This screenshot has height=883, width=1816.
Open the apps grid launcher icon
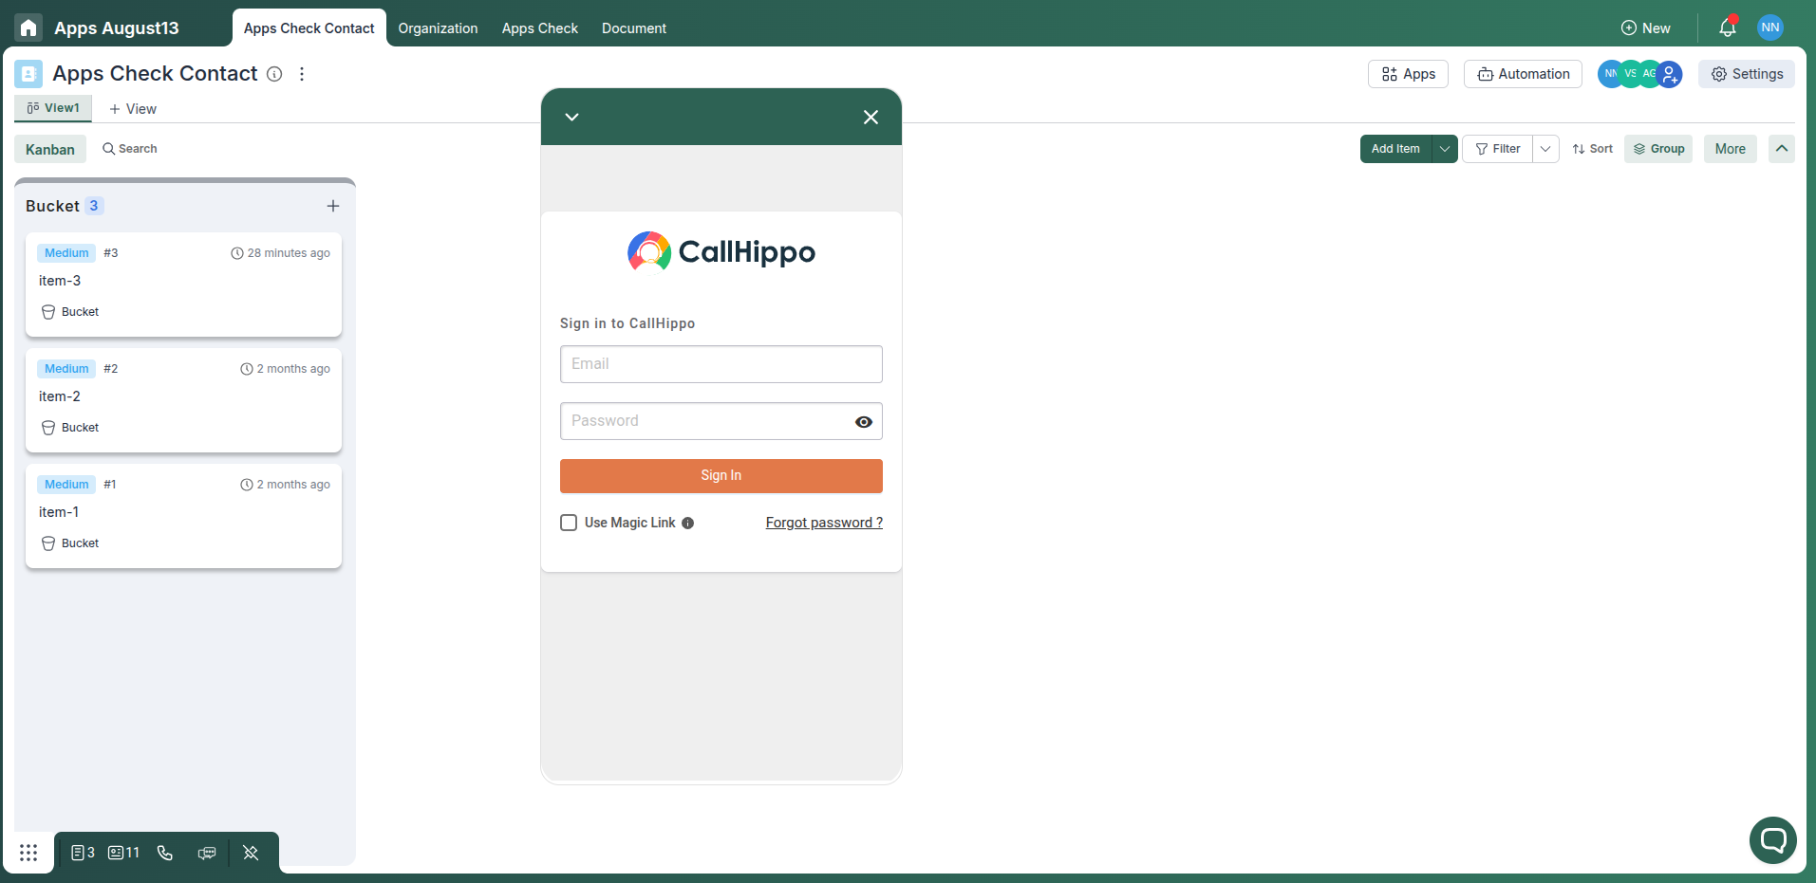coord(28,853)
